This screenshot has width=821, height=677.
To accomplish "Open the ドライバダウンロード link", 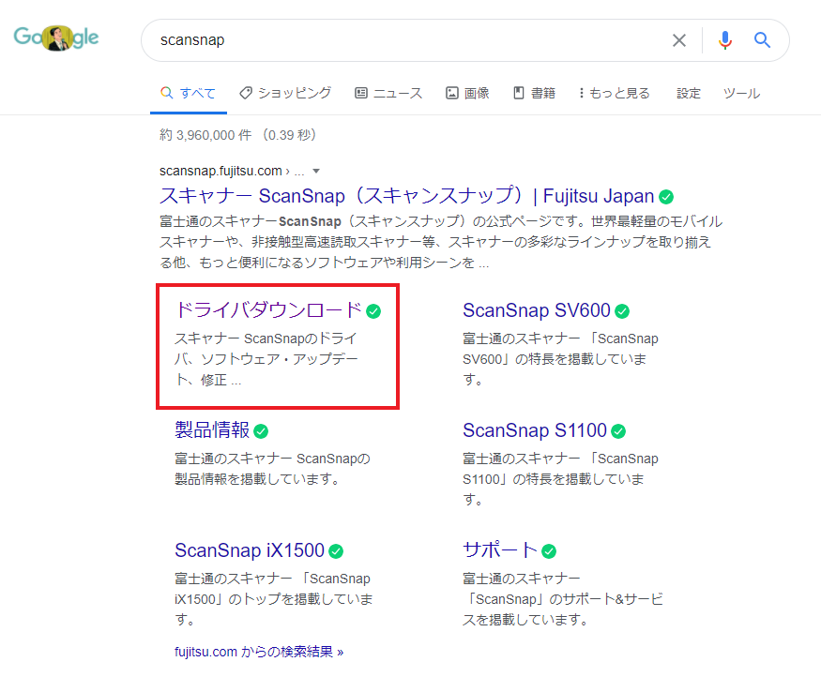I will pos(268,310).
